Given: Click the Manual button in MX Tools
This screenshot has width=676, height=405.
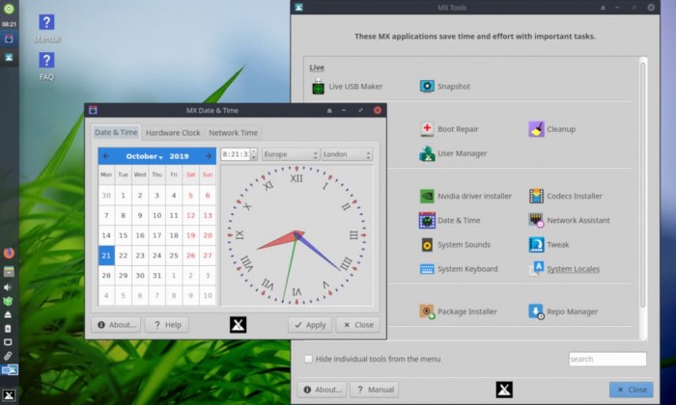Looking at the screenshot, I should coord(374,390).
